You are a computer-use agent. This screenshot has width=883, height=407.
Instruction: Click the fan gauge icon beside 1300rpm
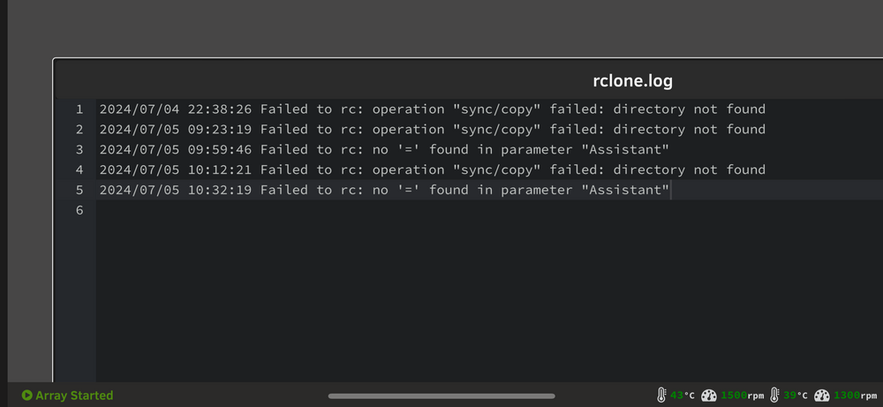point(822,396)
